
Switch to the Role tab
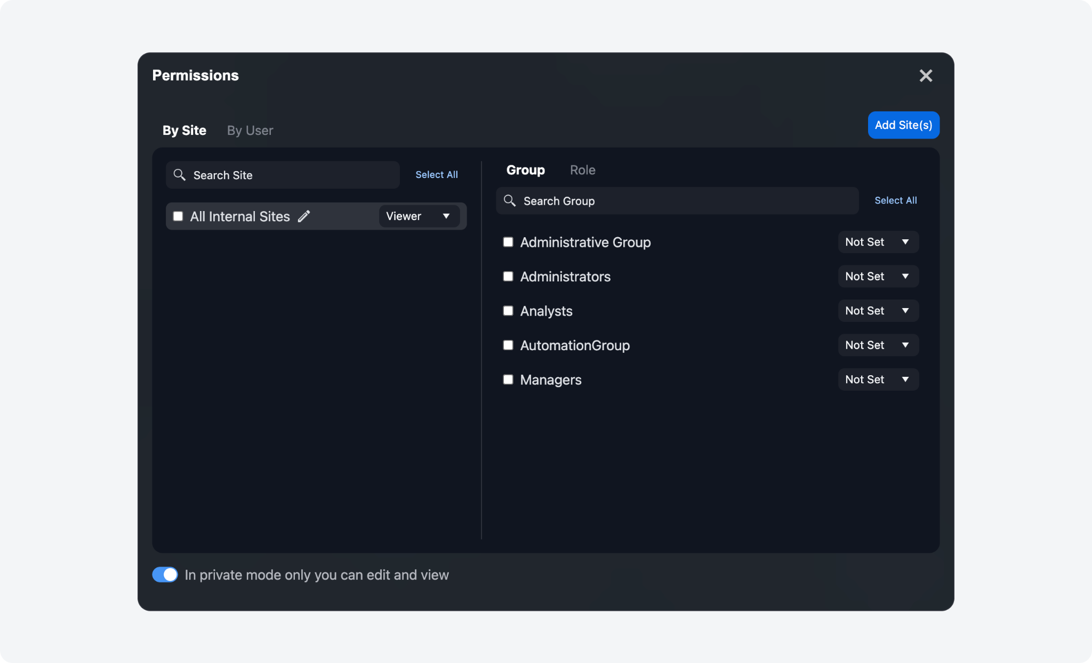582,170
